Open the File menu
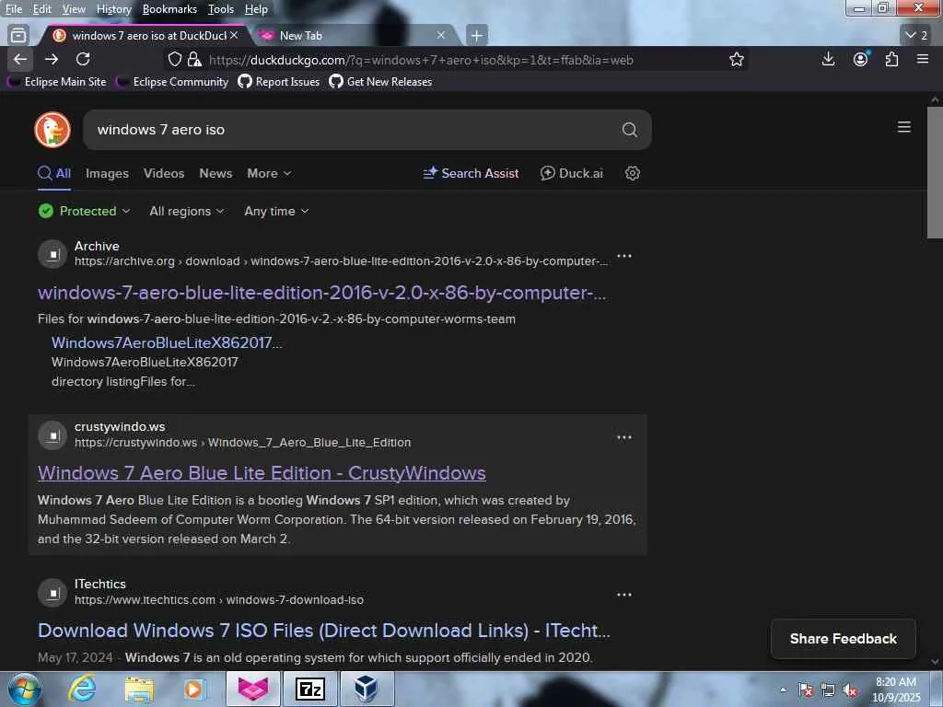Image resolution: width=943 pixels, height=707 pixels. [x=13, y=9]
